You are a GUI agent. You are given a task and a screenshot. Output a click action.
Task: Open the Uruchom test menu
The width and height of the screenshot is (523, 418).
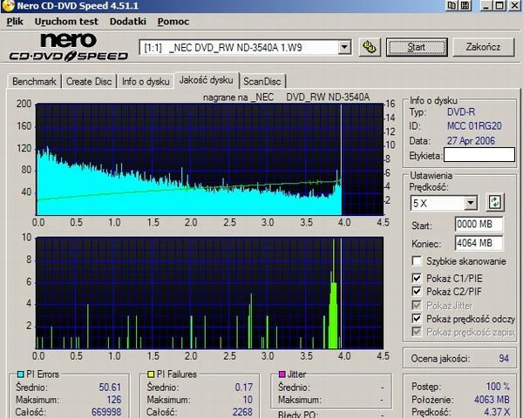coord(66,21)
